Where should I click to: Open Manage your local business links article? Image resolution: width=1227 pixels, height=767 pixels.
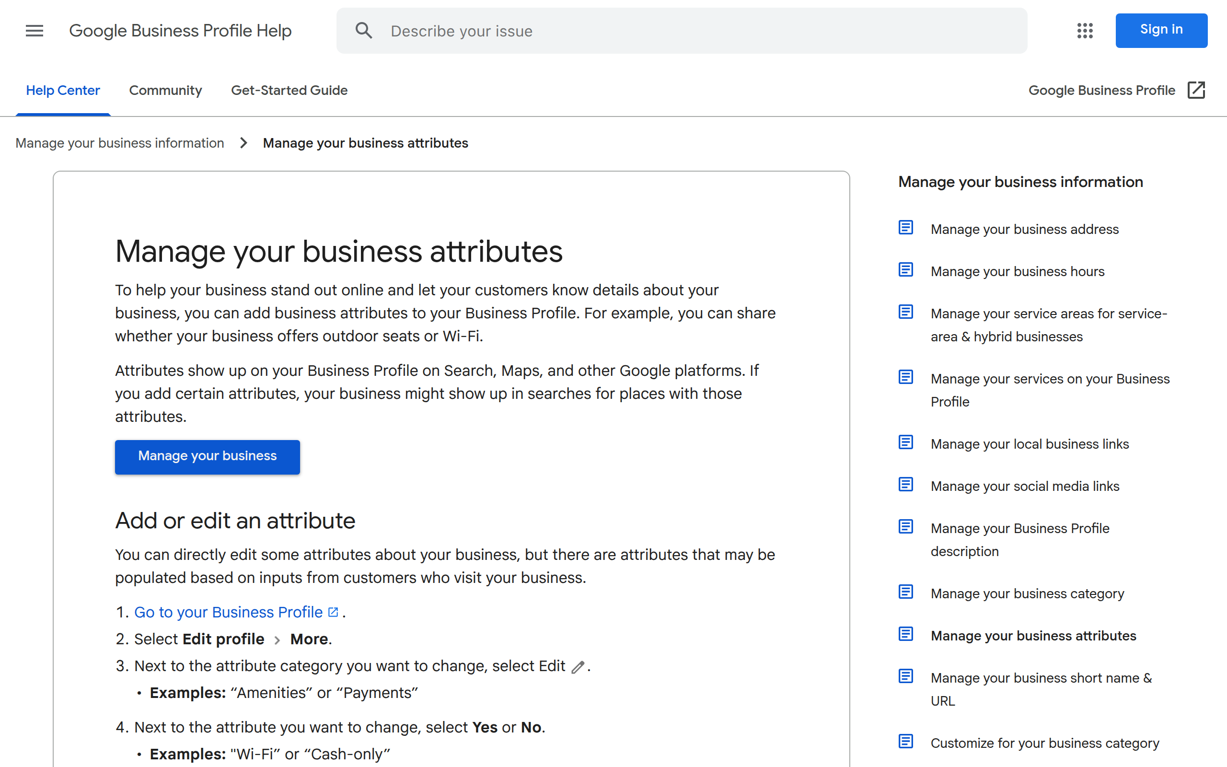[1029, 443]
